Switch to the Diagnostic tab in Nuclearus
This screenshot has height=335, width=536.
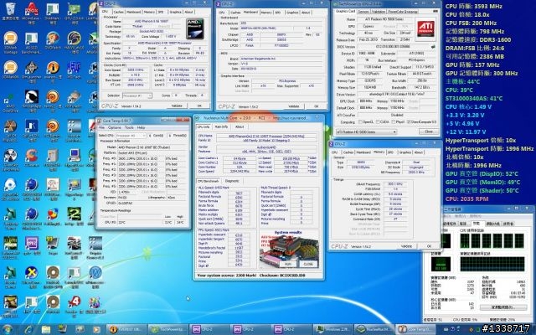pyautogui.click(x=232, y=181)
